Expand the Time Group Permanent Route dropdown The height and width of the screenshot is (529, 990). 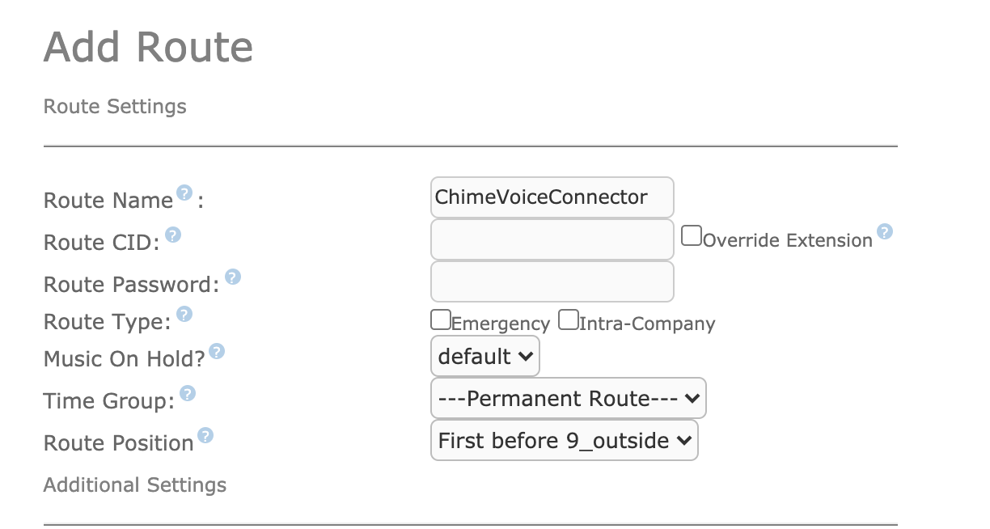(569, 399)
